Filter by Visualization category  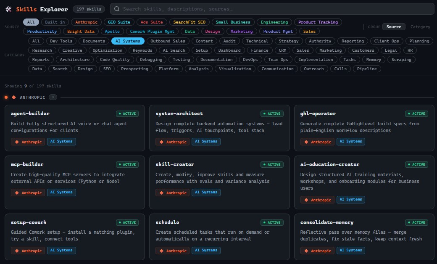[x=235, y=69]
